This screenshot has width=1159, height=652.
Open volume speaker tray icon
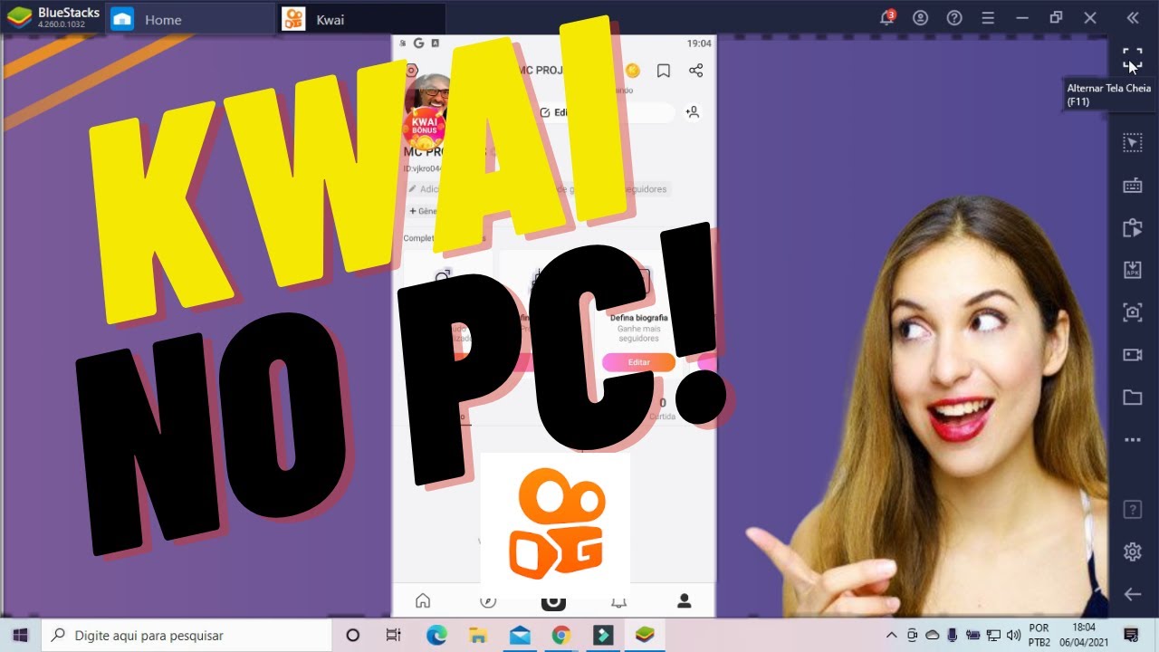(1013, 635)
